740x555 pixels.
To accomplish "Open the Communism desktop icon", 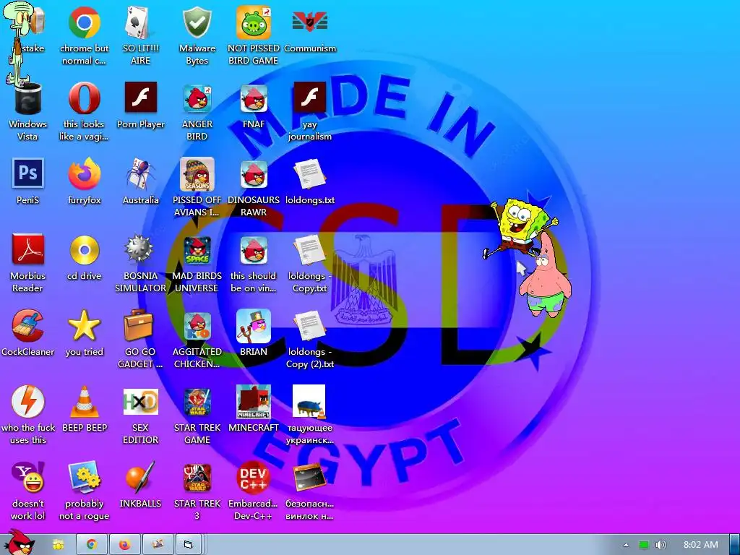I will point(310,22).
